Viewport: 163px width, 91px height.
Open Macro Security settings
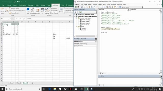[15, 13]
